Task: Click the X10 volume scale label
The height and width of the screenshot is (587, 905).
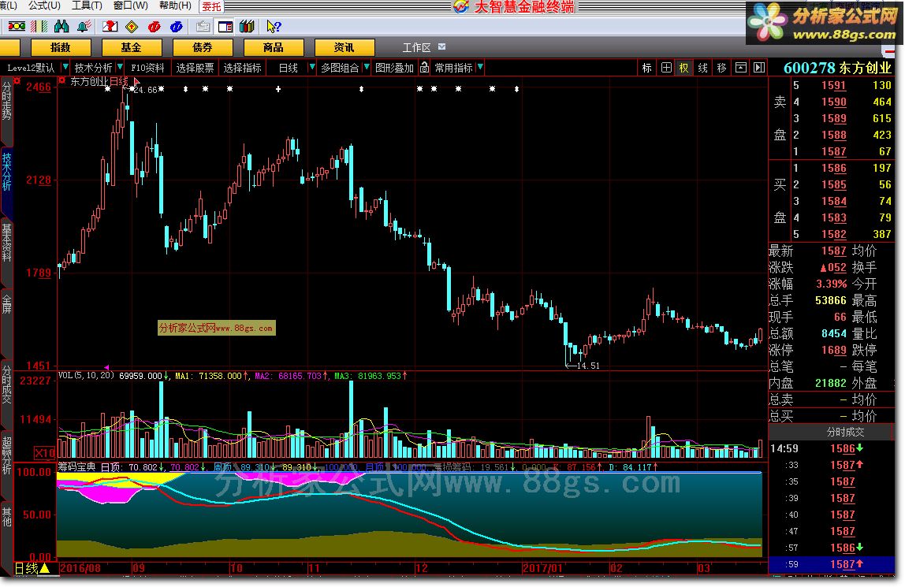Action: (44, 452)
